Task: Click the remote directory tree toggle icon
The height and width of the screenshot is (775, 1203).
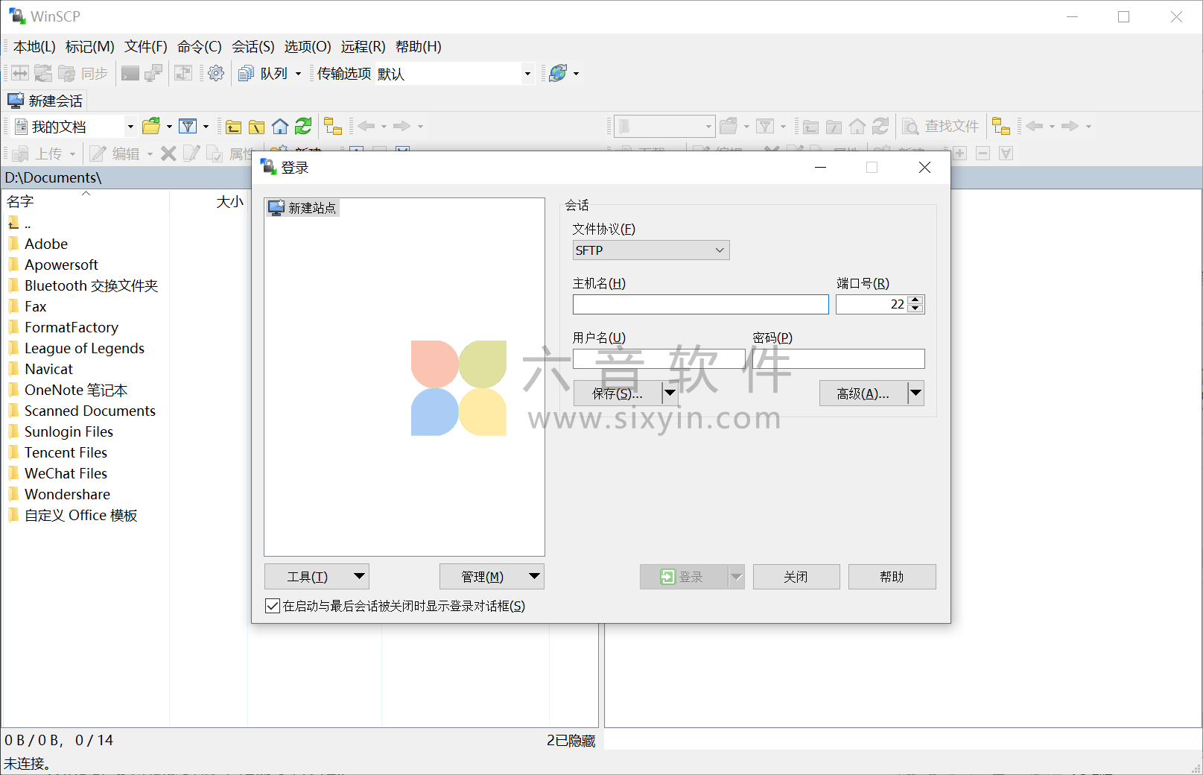Action: pyautogui.click(x=1002, y=126)
